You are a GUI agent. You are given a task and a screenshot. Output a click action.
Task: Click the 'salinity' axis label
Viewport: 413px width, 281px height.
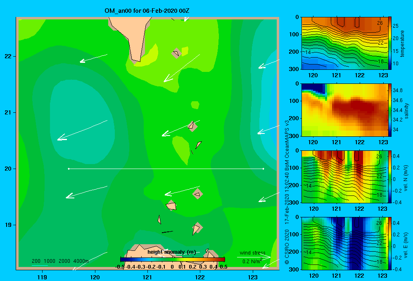pos(406,111)
